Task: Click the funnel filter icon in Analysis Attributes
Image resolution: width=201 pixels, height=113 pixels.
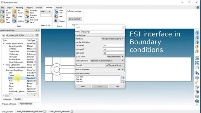Action: 37,35
